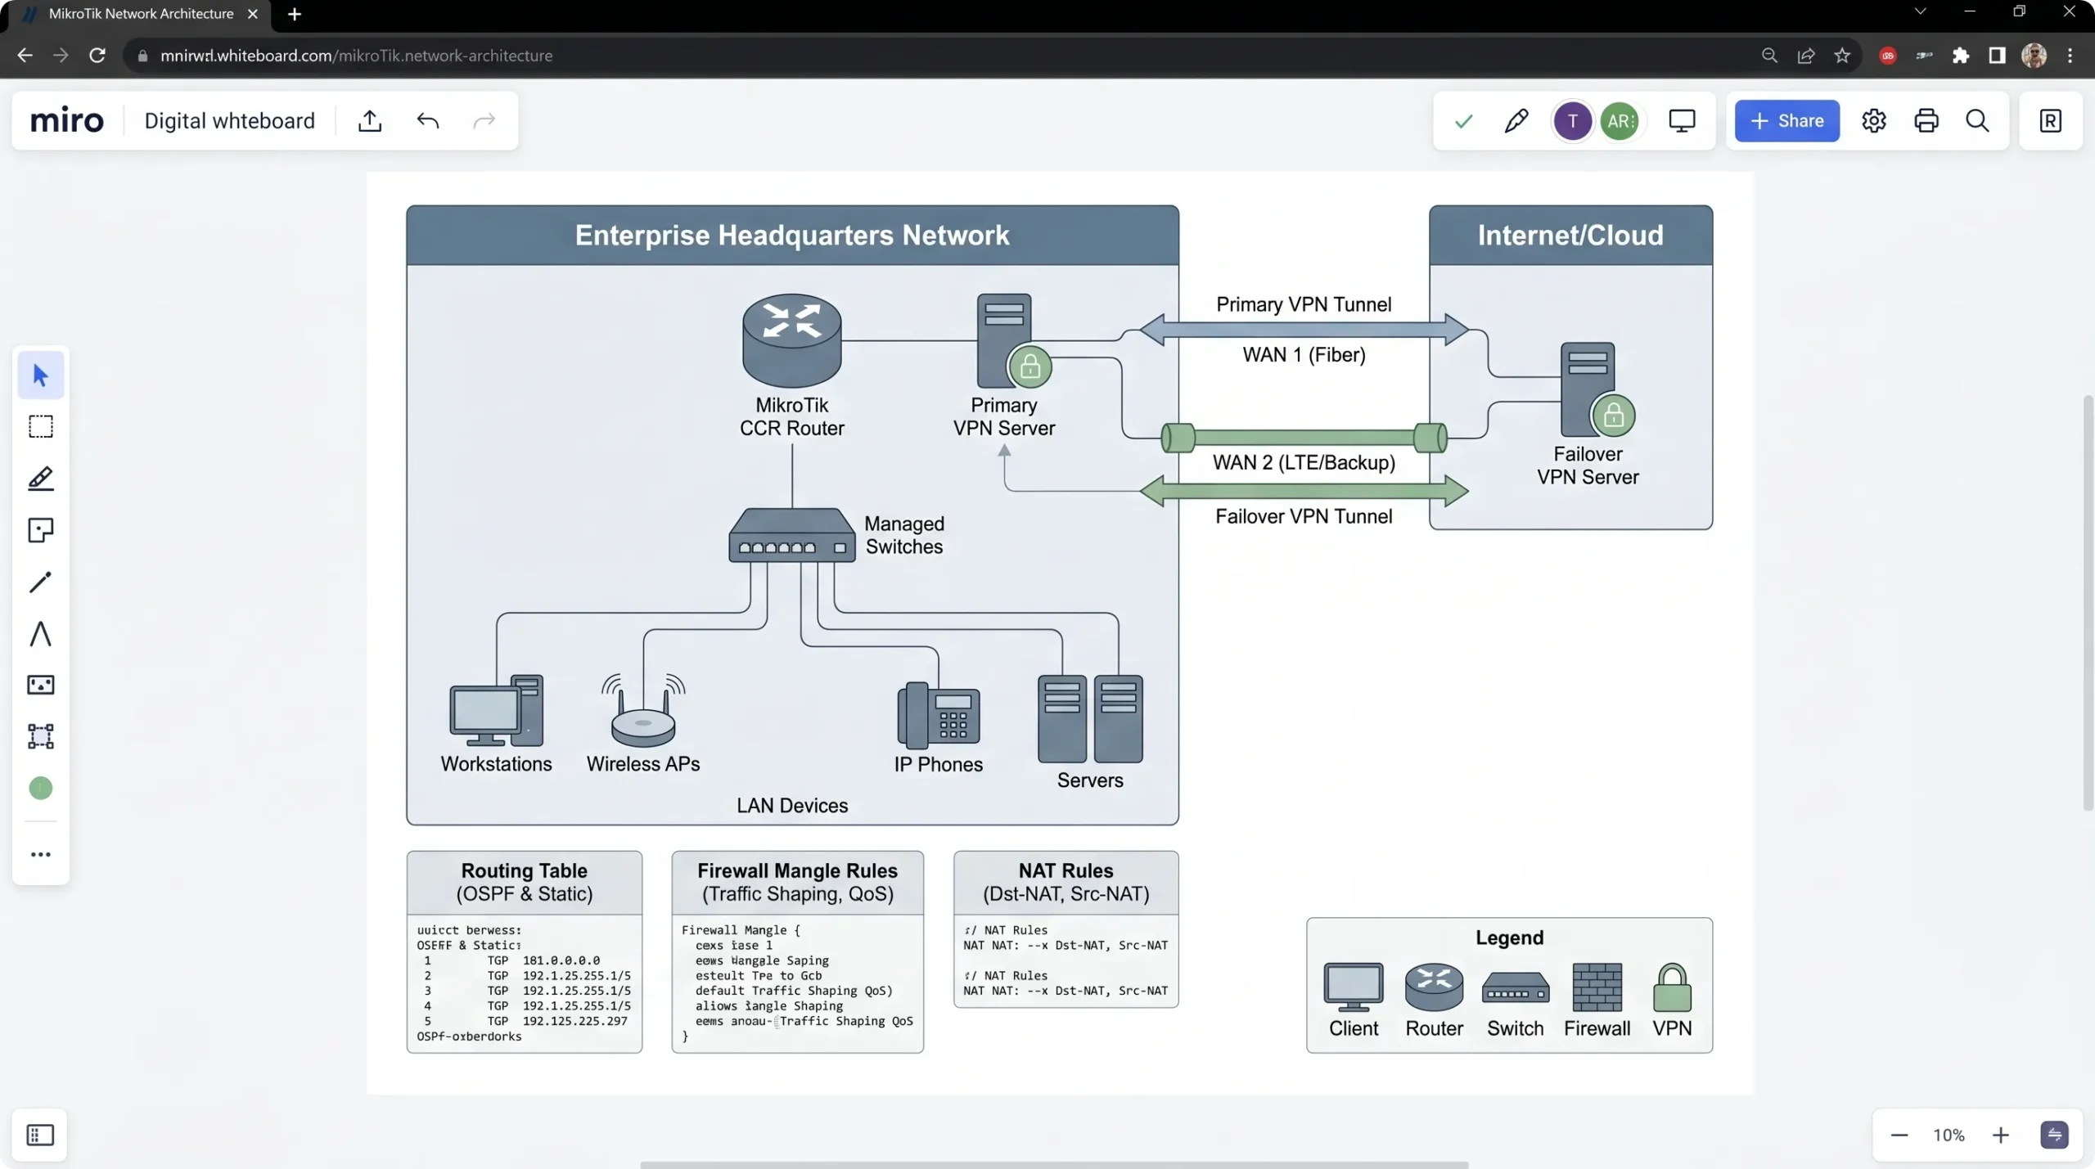Close the MikroTik Network Architecture tab

pos(253,14)
